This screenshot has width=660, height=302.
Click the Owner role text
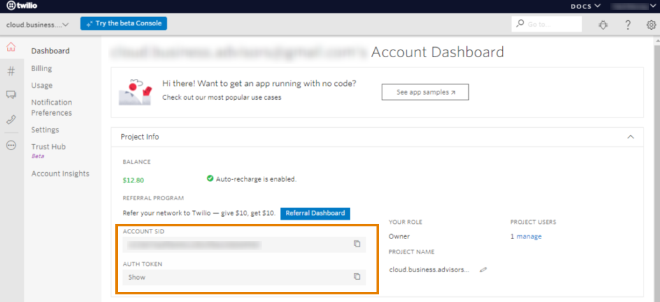coord(399,237)
